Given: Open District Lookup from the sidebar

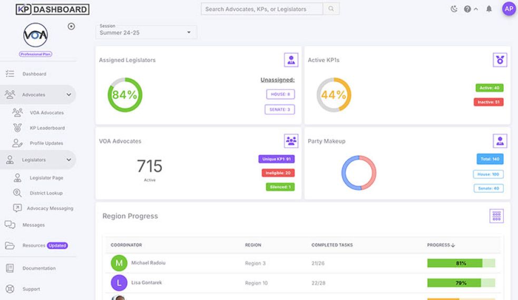Looking at the screenshot, I should click(x=46, y=193).
